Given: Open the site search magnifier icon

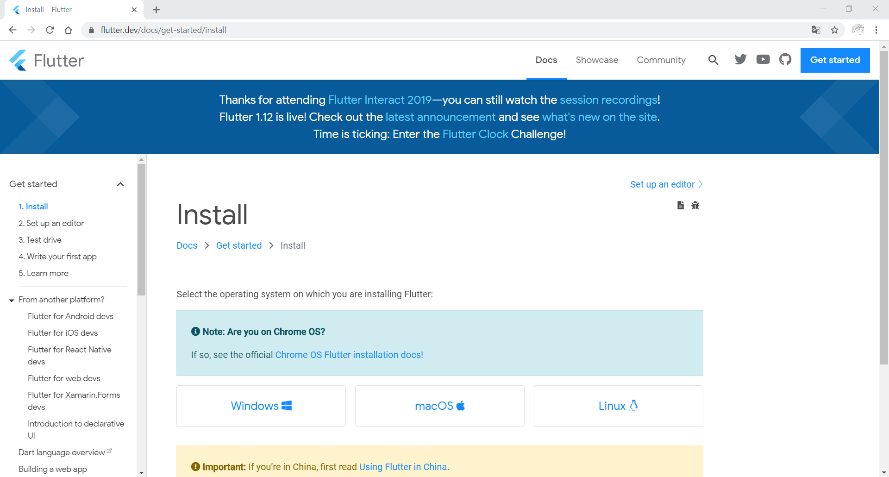Looking at the screenshot, I should 713,60.
